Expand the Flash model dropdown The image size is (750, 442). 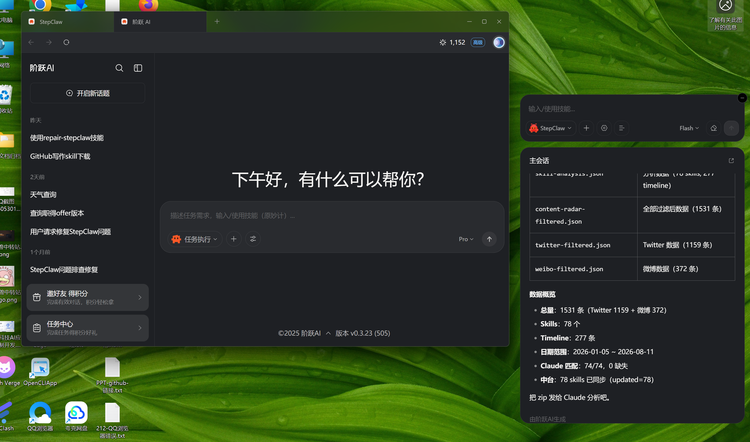coord(689,128)
